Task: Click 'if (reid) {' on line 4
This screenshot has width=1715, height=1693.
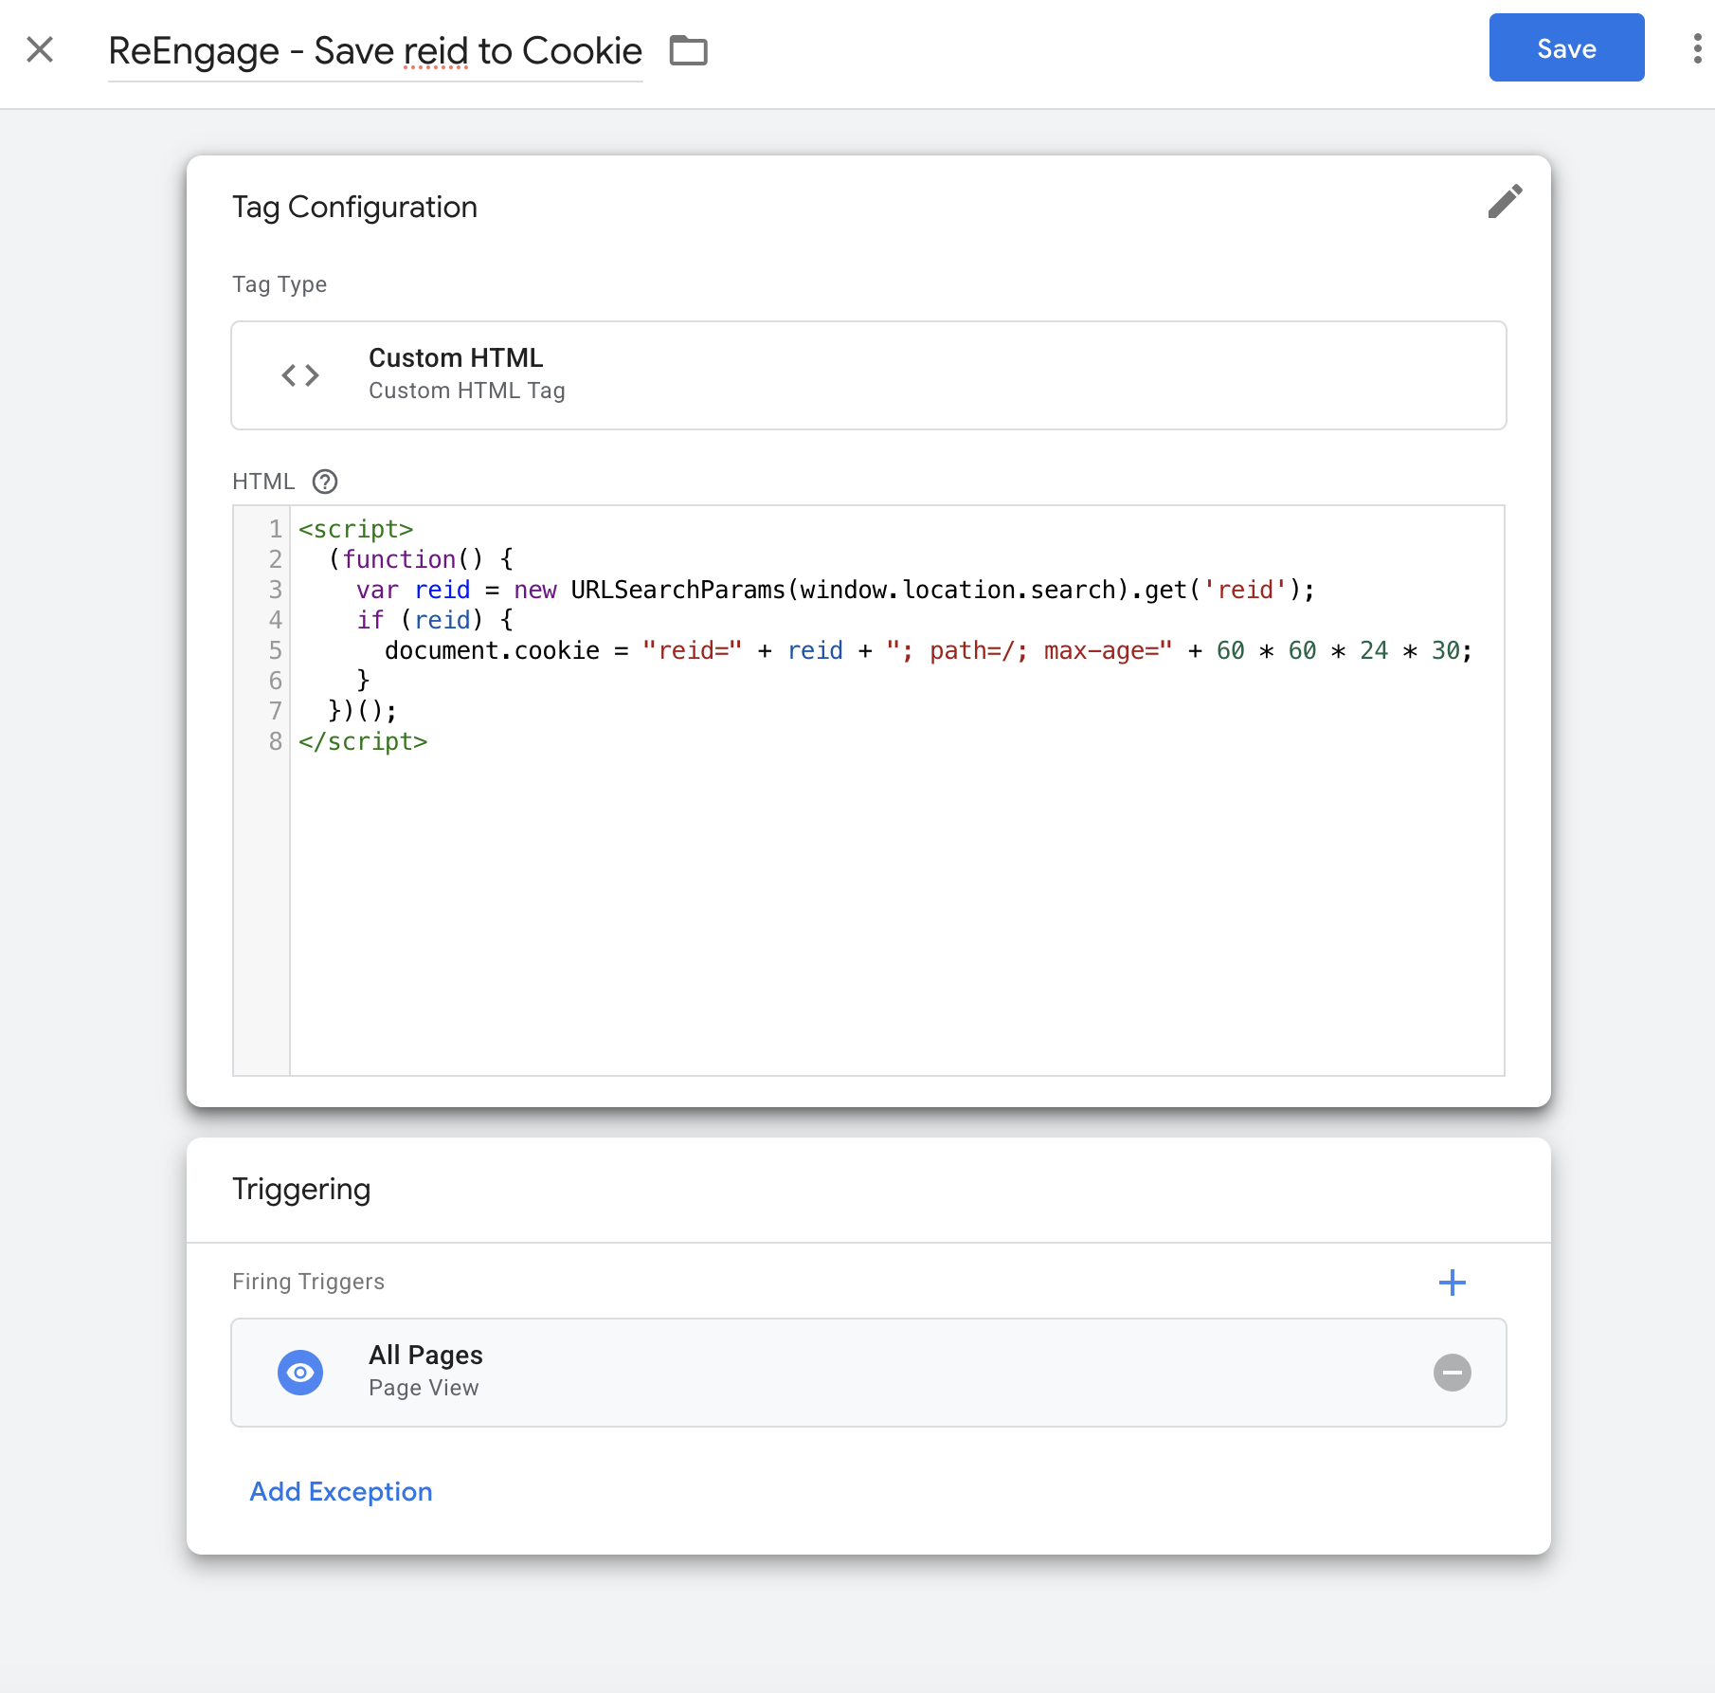Action: pos(435,620)
